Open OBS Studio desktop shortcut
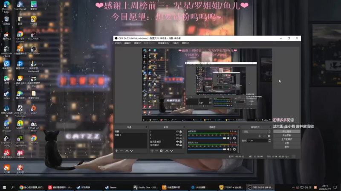Screen dimensions: 341x191 point(34,50)
